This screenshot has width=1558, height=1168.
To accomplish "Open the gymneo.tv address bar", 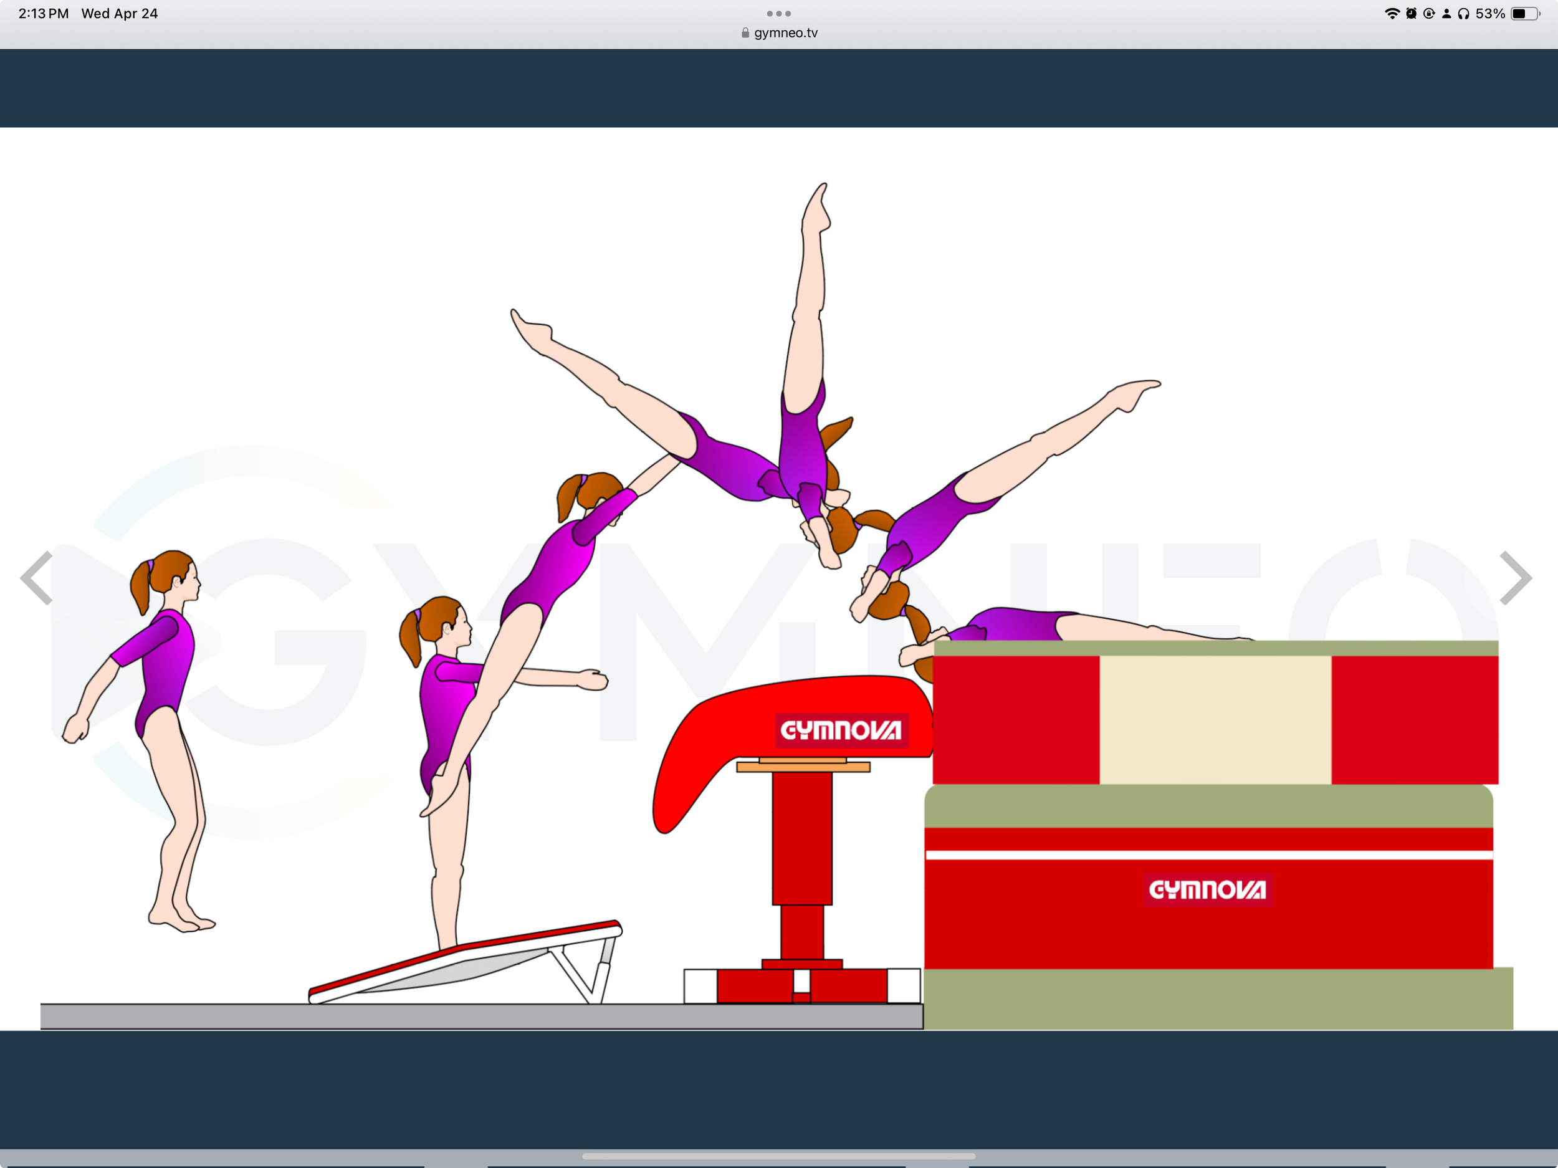I will pos(785,32).
